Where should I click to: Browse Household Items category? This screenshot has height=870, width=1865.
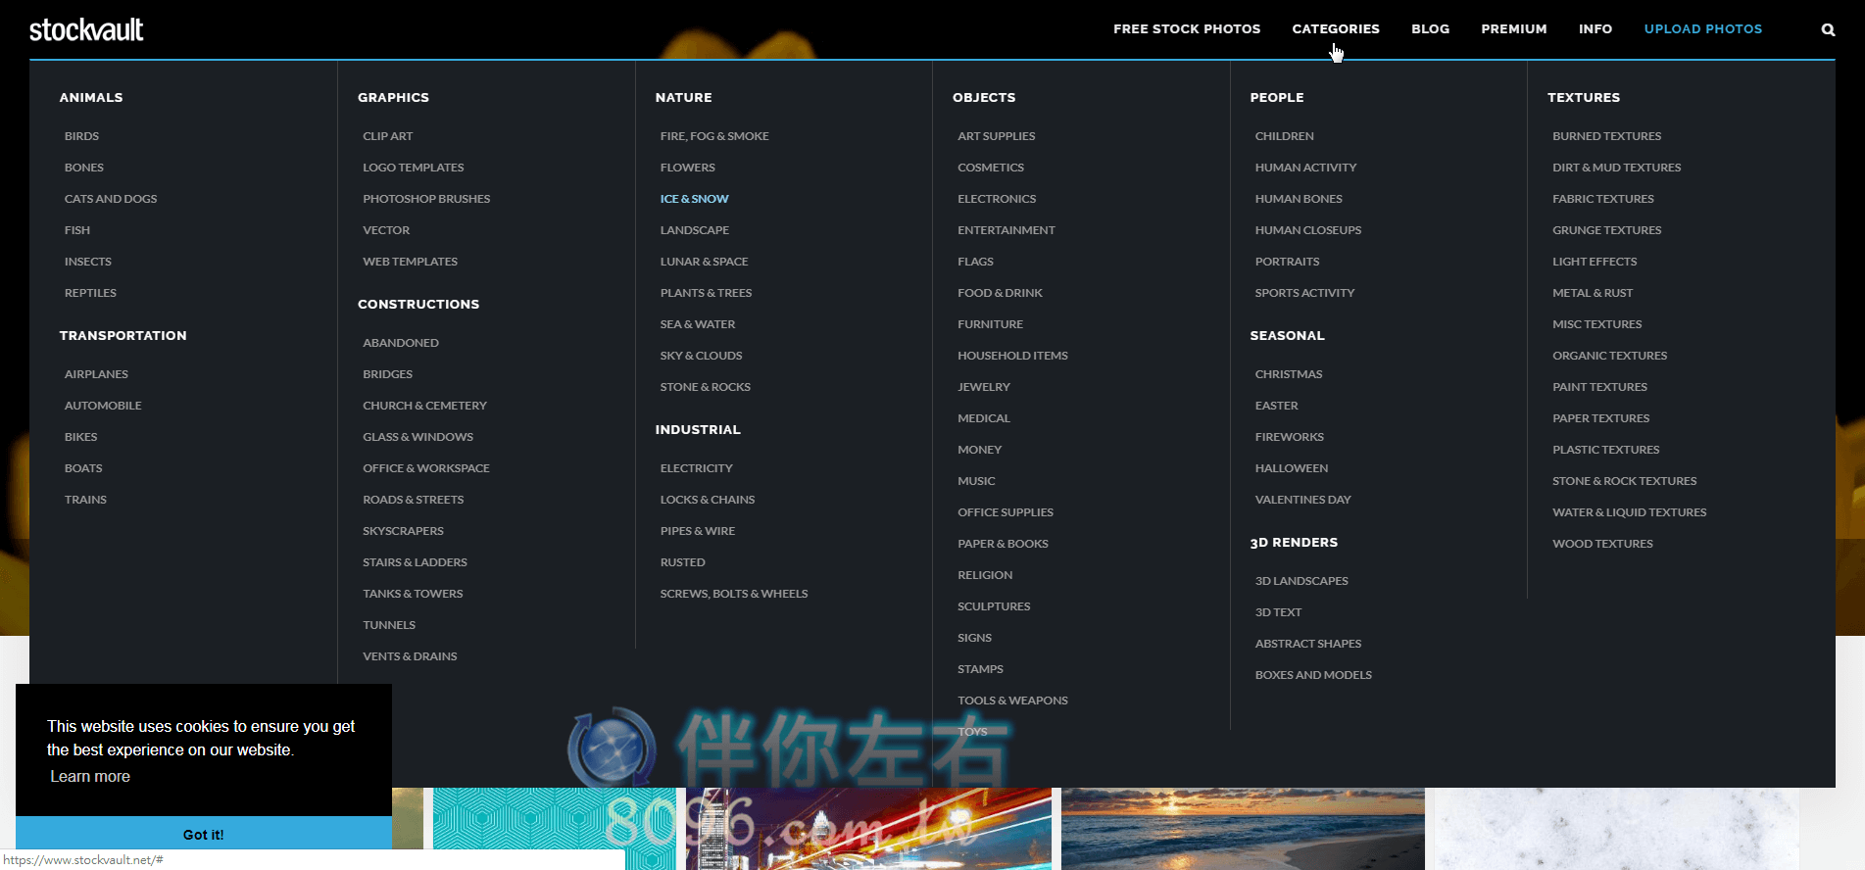(x=1012, y=356)
